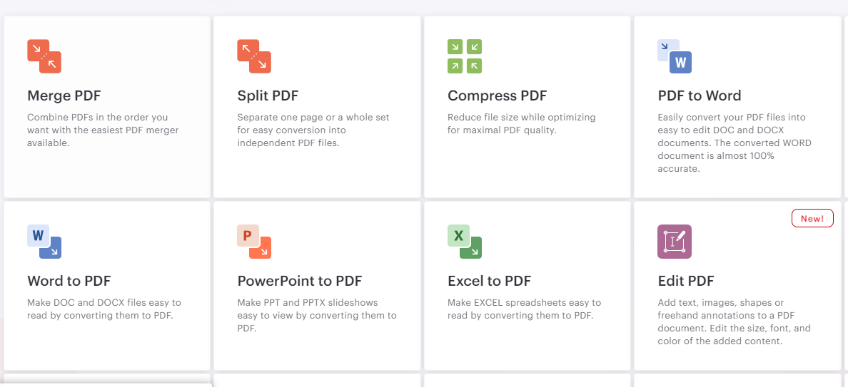Screen dimensions: 848x387
Task: Click the Word to PDF icon
Action: click(x=44, y=242)
